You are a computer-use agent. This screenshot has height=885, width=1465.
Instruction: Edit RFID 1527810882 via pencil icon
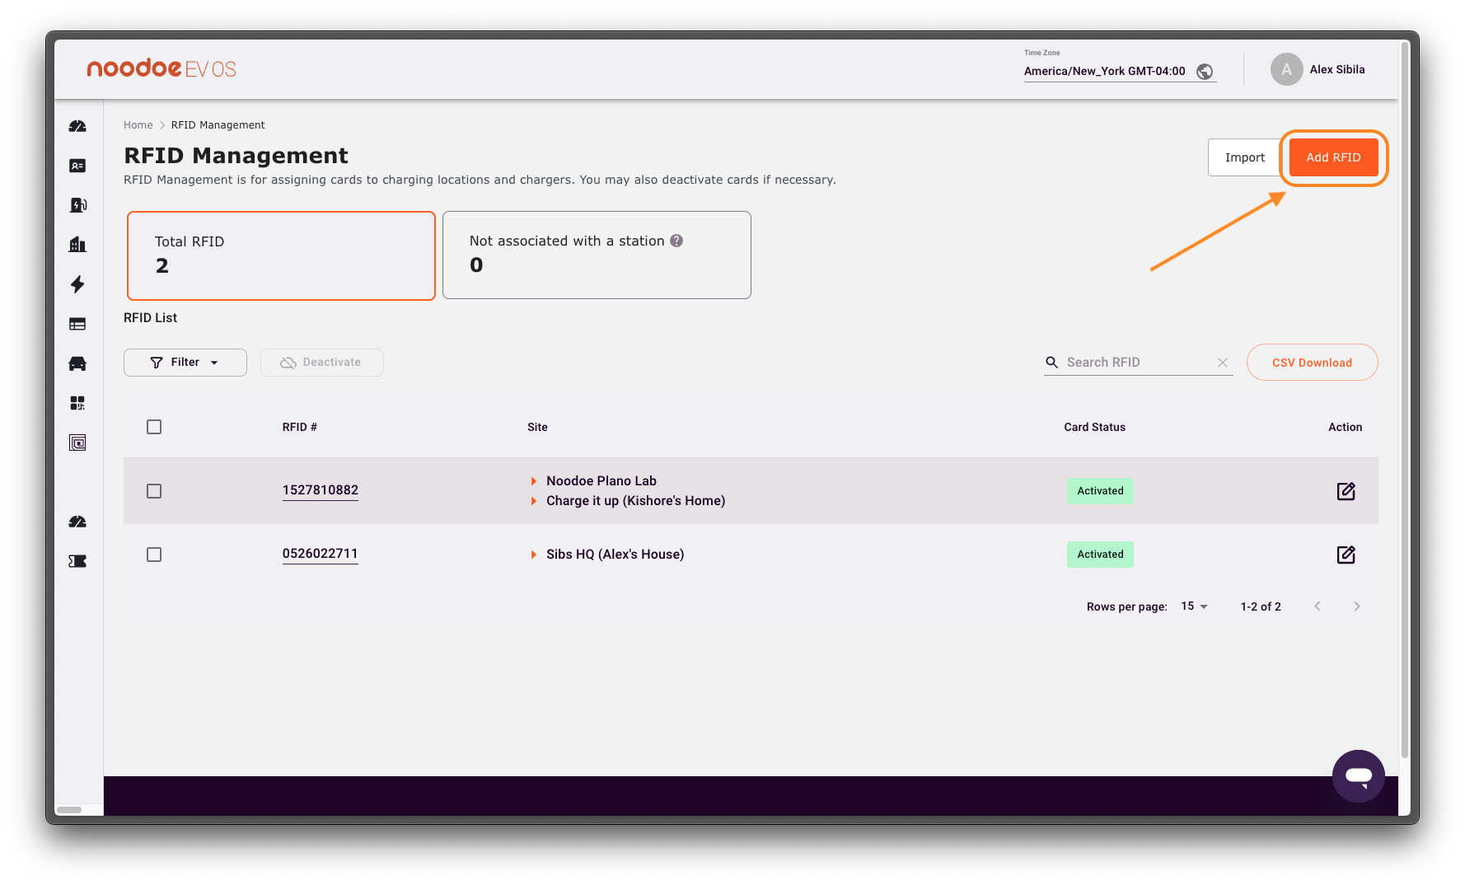(1346, 491)
